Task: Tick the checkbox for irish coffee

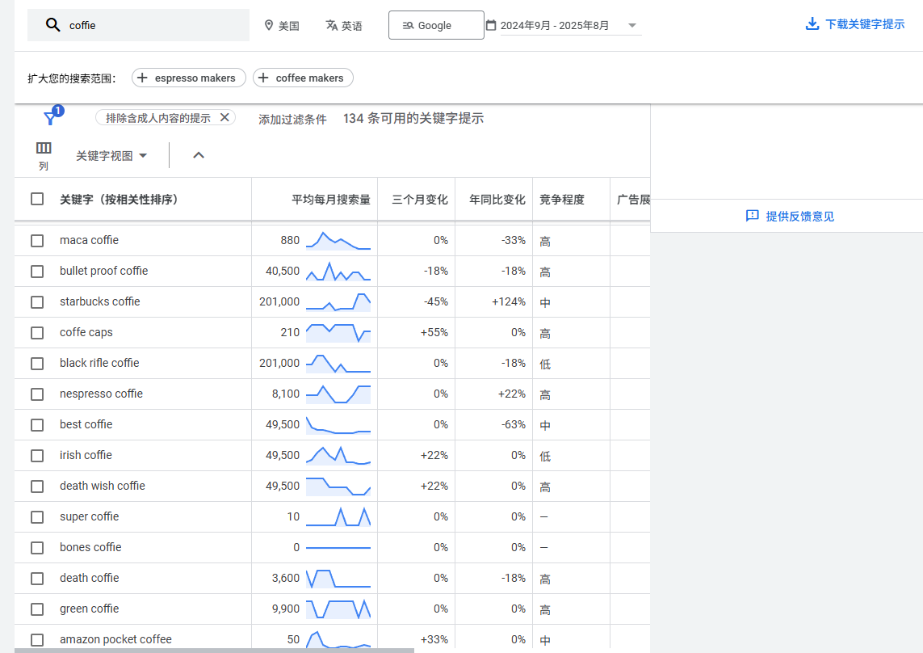Action: [x=37, y=456]
